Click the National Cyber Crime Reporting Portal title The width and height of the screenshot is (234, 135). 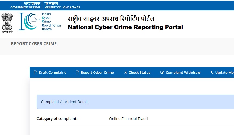coord(125,27)
